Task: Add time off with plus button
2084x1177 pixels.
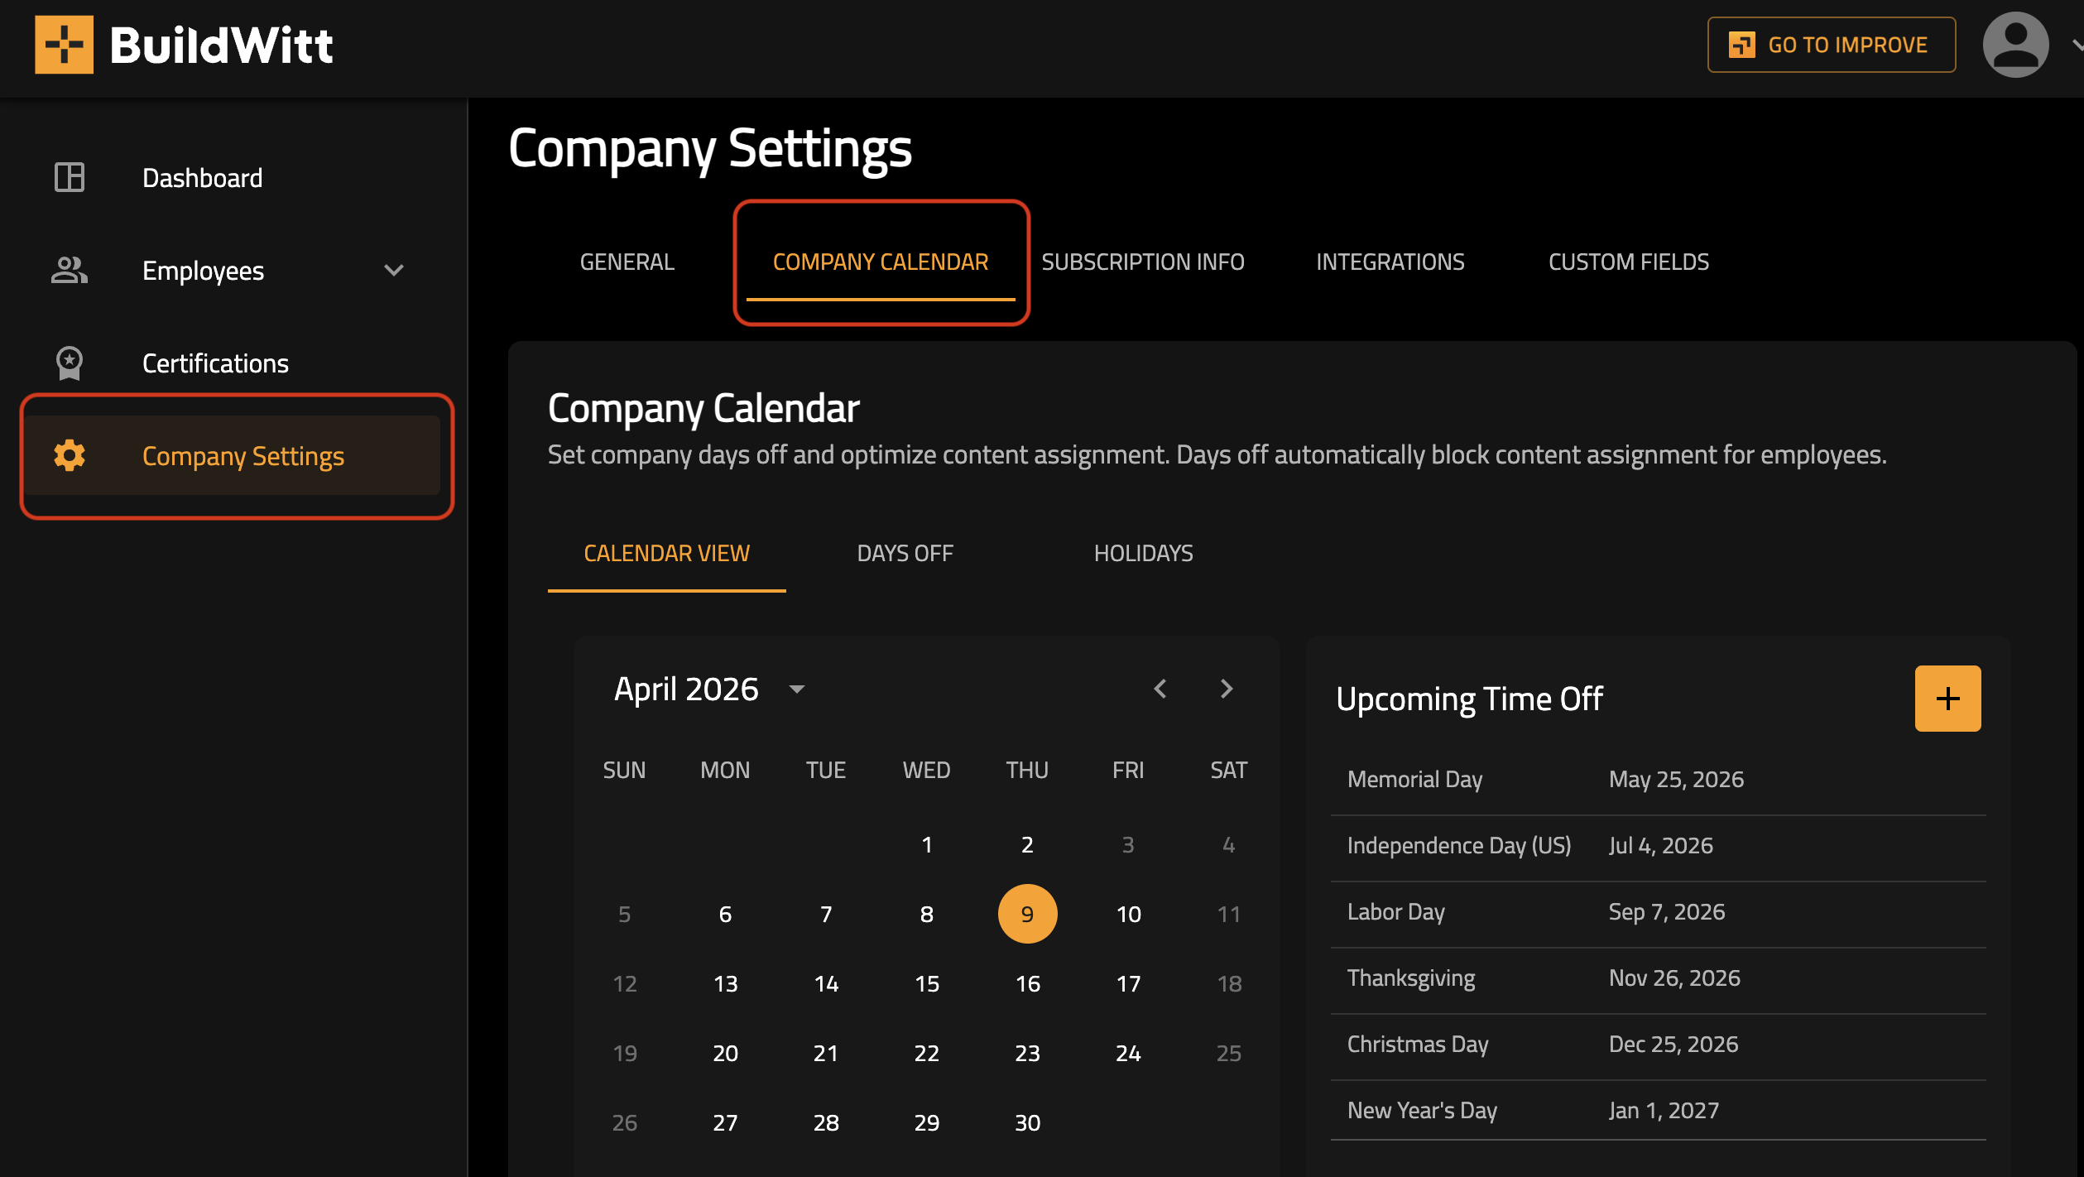Action: point(1947,699)
